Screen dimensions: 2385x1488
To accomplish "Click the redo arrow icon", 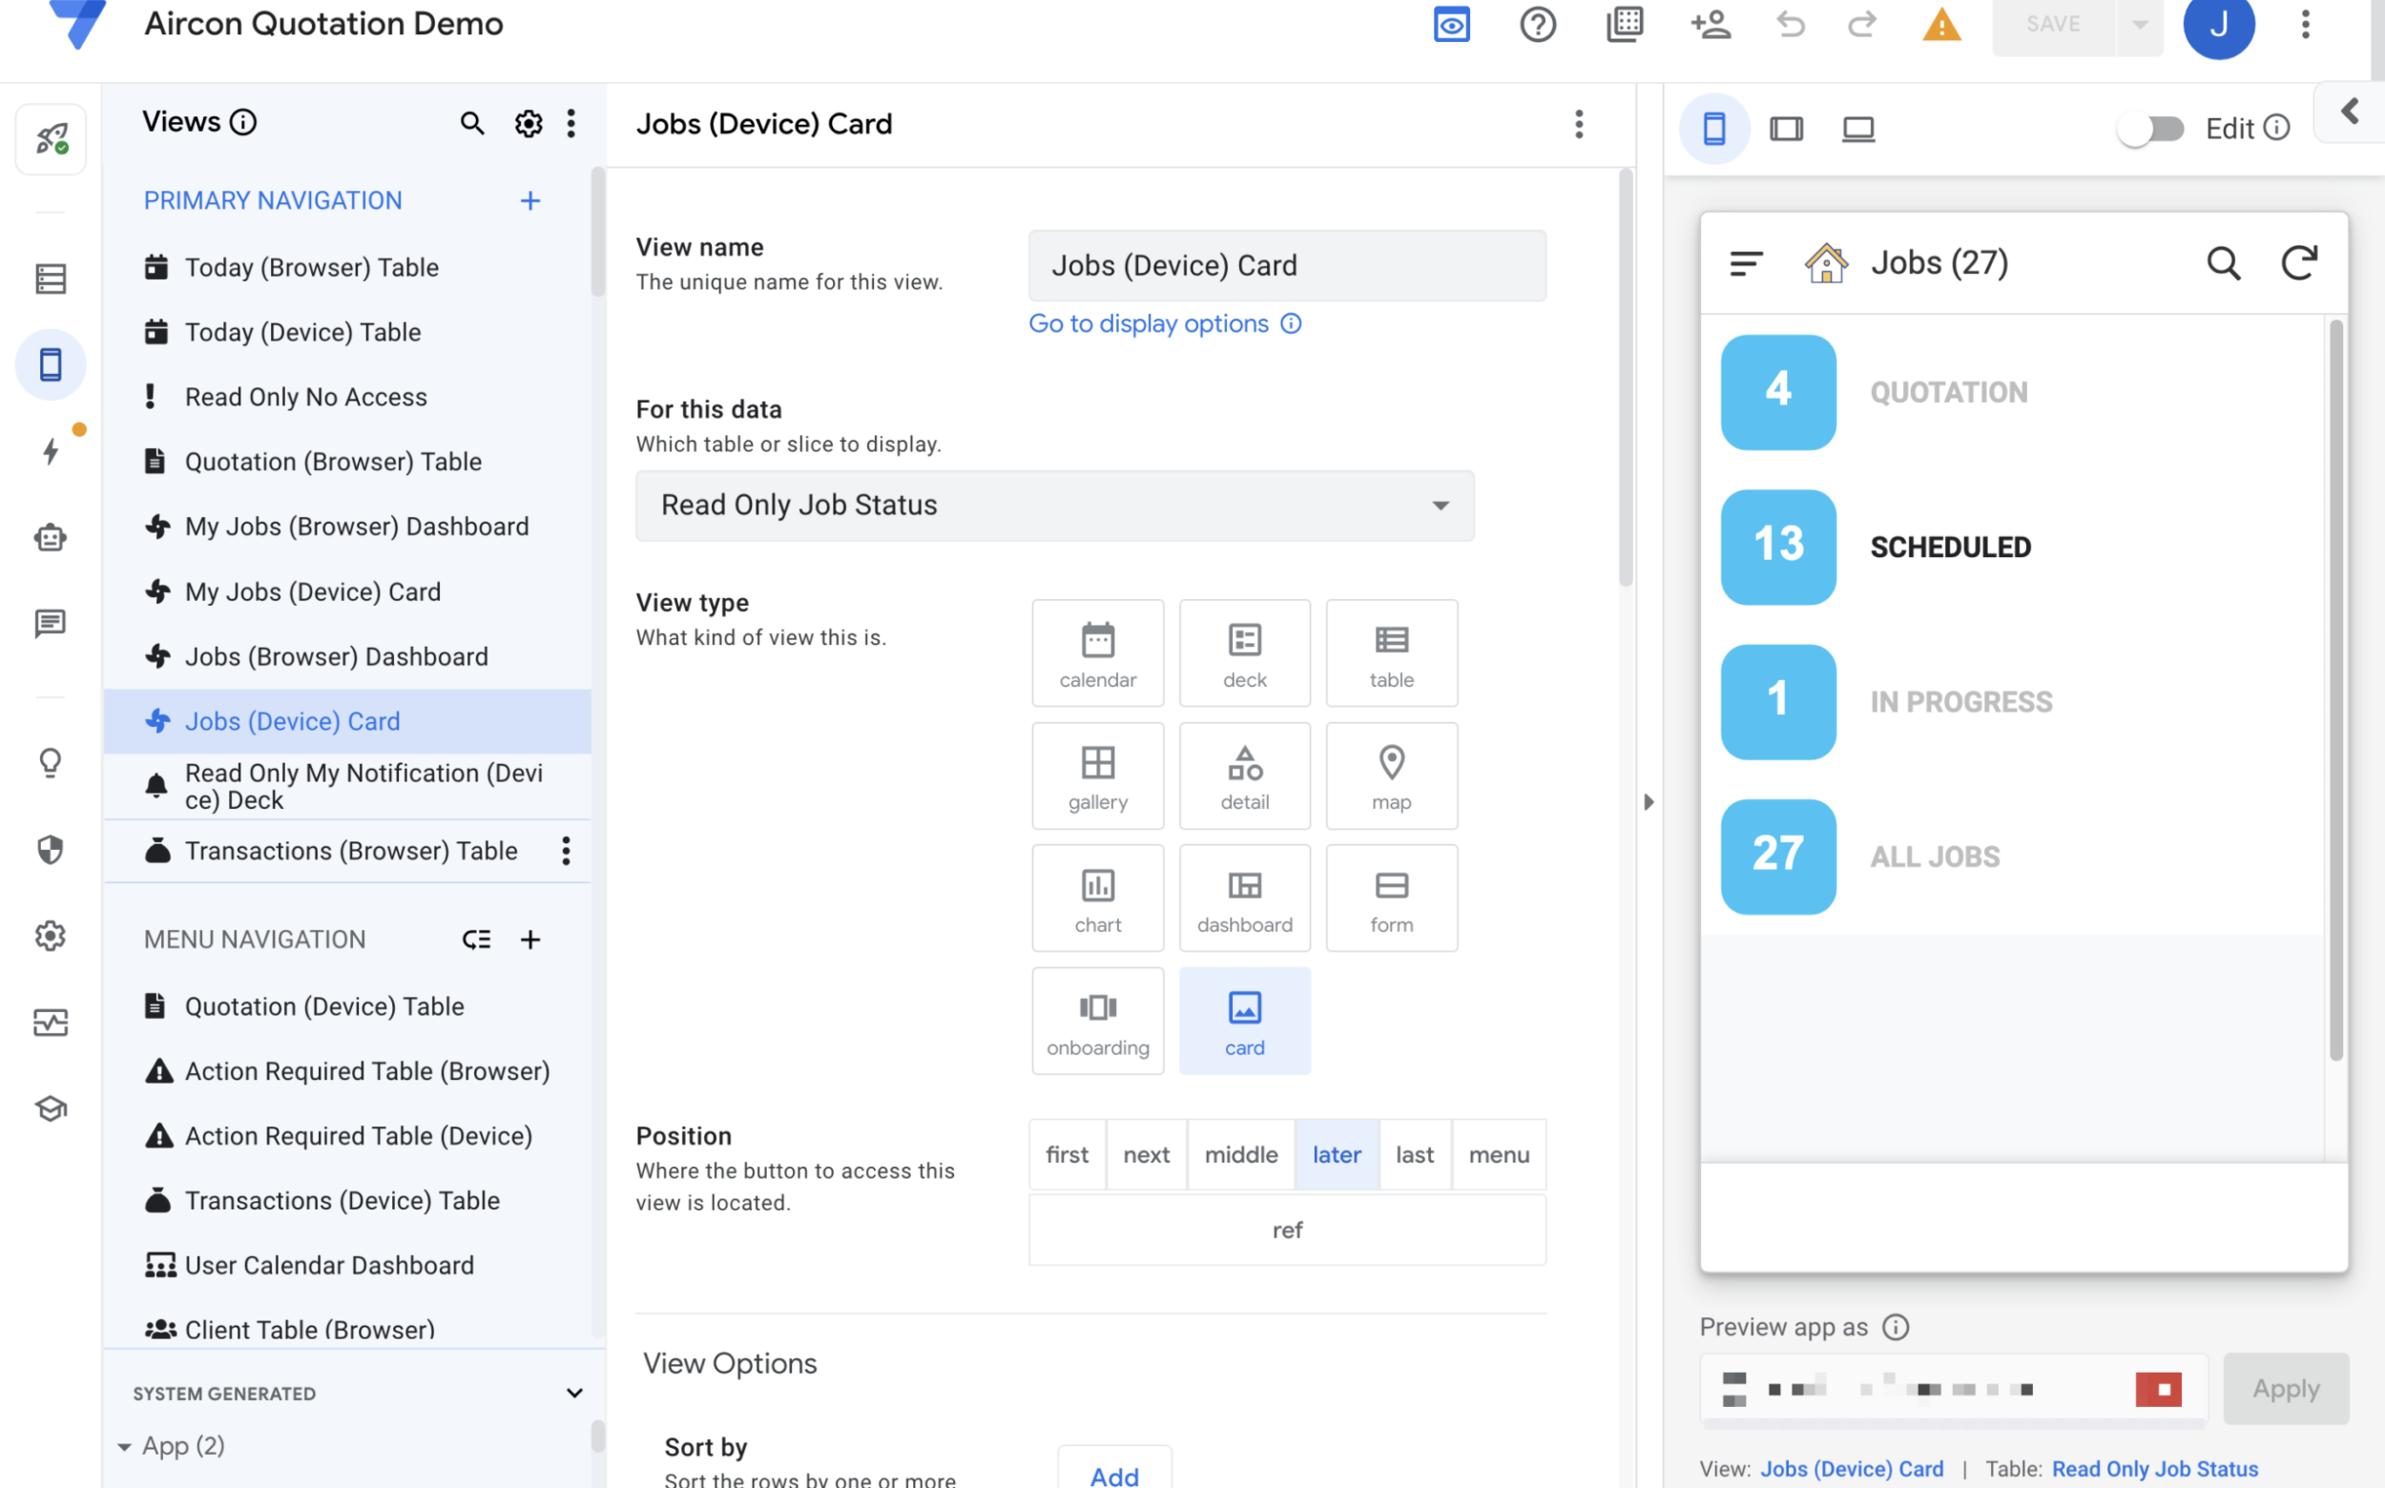I will pyautogui.click(x=1861, y=24).
